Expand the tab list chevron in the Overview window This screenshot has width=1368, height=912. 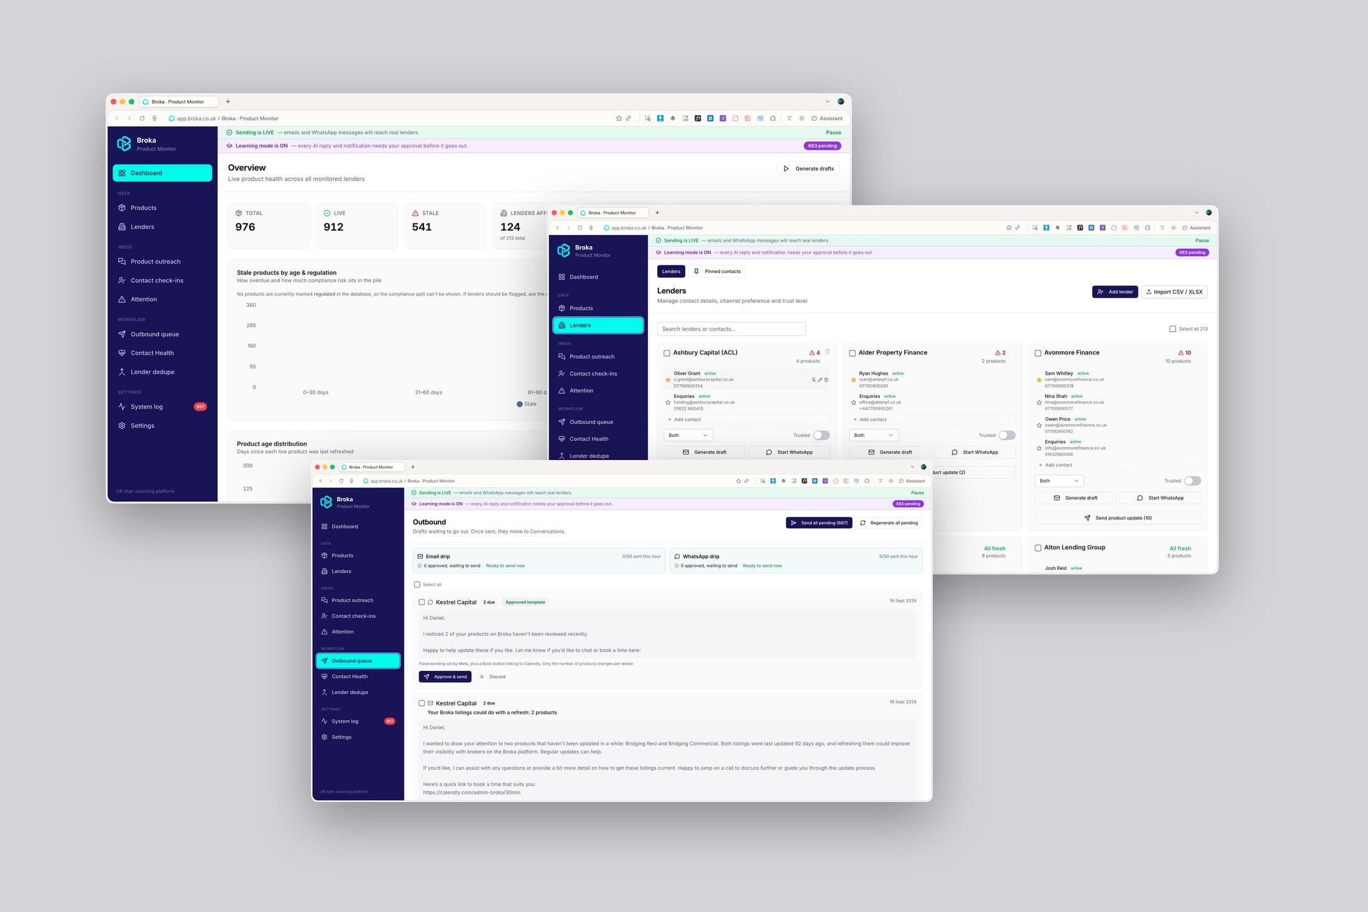click(827, 101)
